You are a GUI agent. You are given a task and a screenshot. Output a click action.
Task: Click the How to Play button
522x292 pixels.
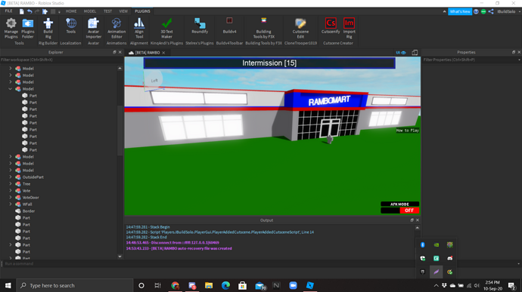coord(408,131)
